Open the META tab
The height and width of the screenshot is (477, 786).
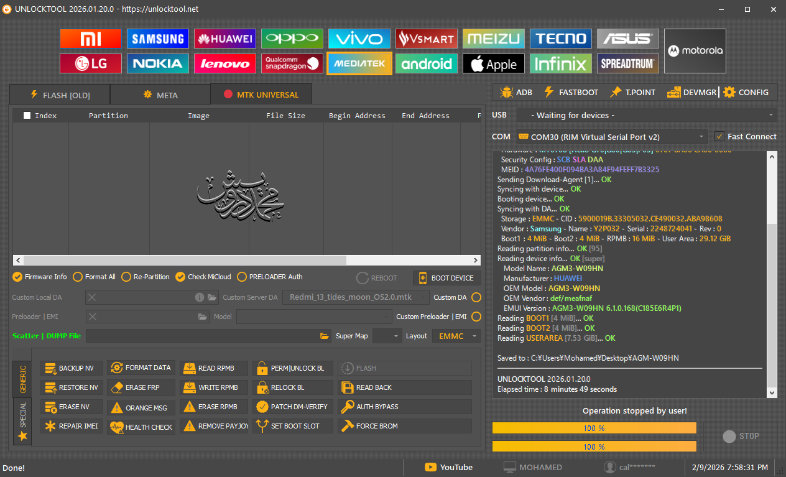click(160, 95)
